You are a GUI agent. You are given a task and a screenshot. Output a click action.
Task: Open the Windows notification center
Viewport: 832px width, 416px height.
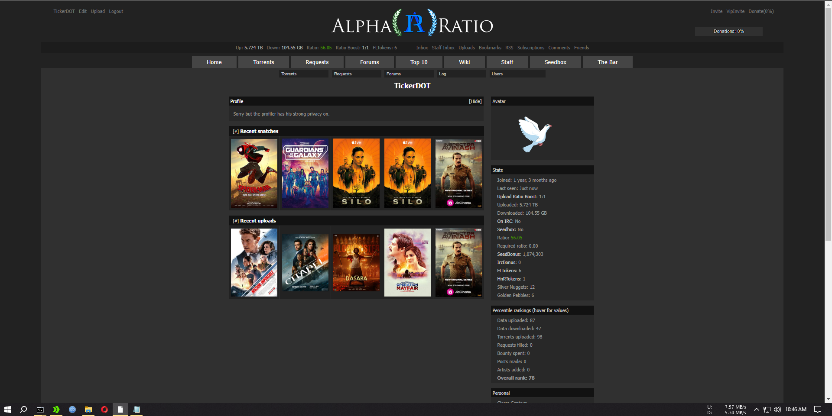(818, 410)
